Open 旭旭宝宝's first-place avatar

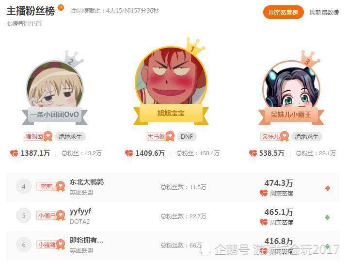tap(171, 76)
